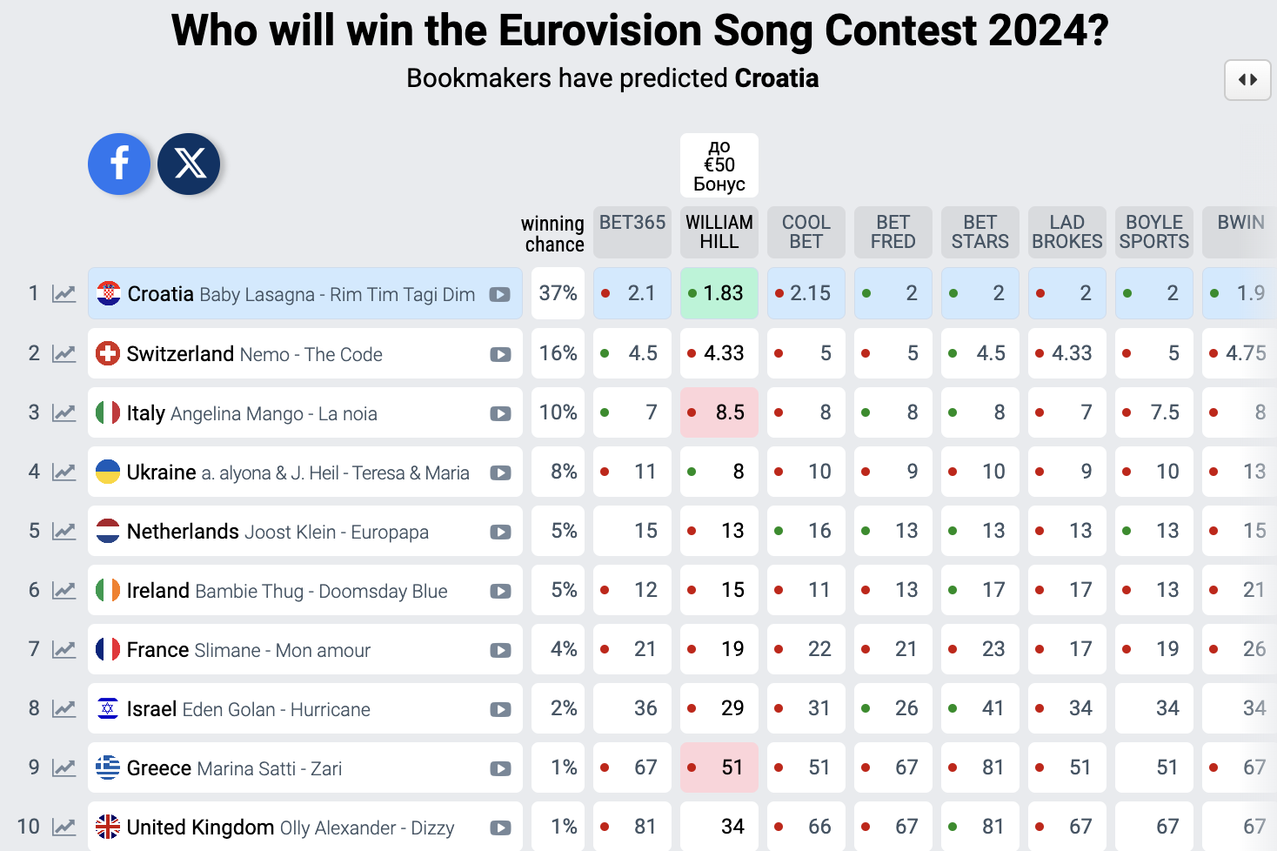Click William Hill's 8.5 Italy odds

click(719, 412)
